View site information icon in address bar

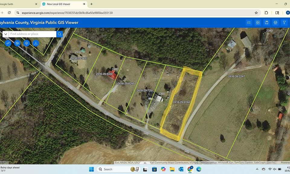click(18, 13)
